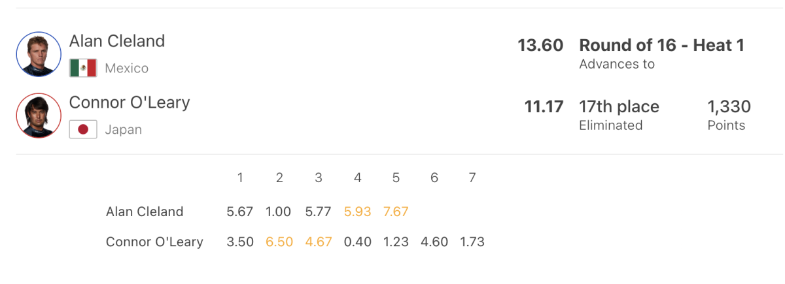Click Alan Cleland's 13.60 heat total

click(x=540, y=45)
